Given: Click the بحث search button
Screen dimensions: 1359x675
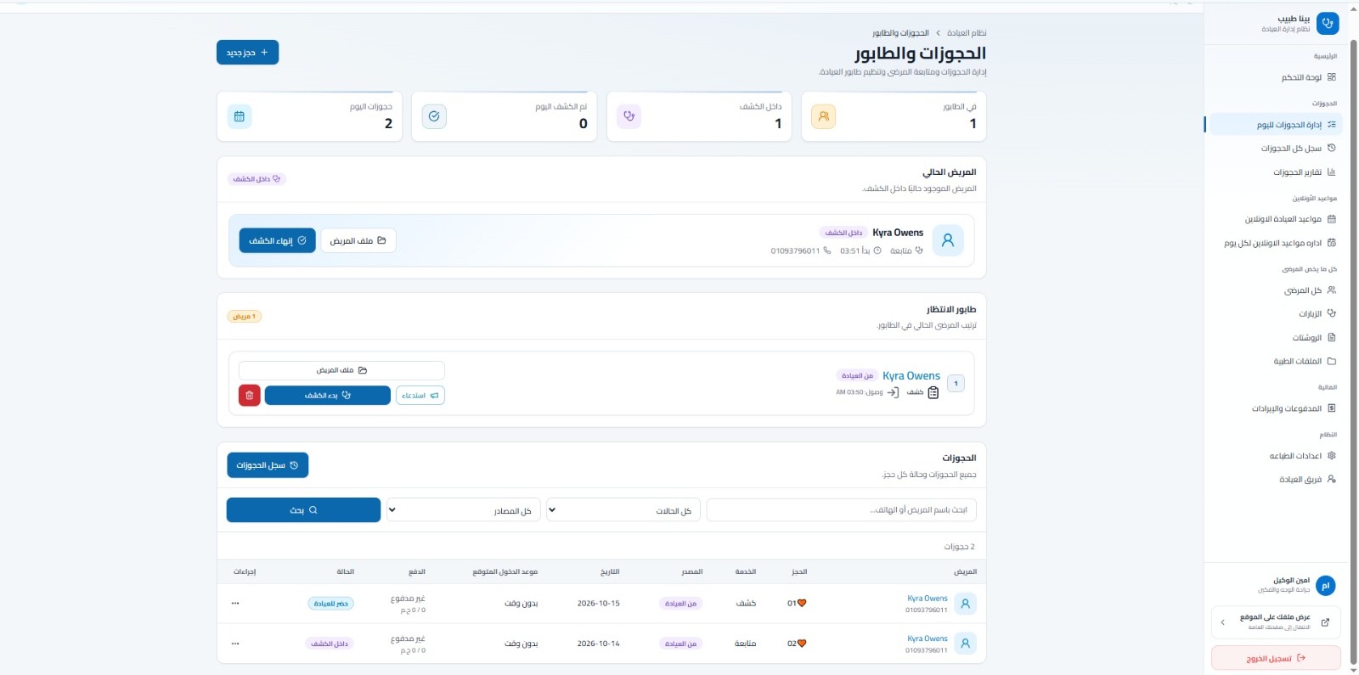Looking at the screenshot, I should [x=303, y=510].
